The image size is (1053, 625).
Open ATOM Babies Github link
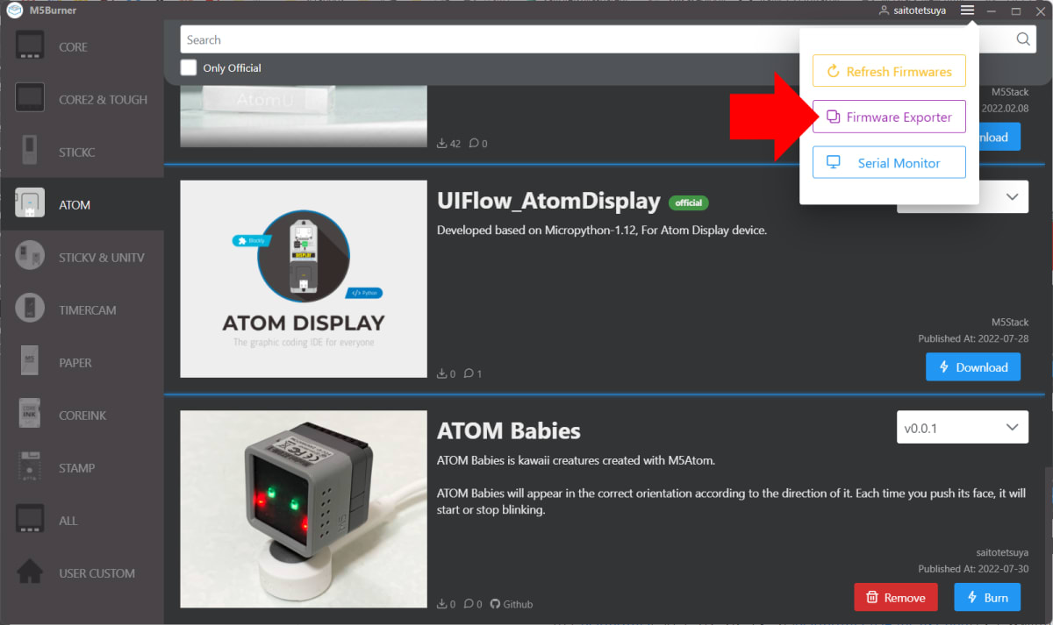[x=512, y=604]
